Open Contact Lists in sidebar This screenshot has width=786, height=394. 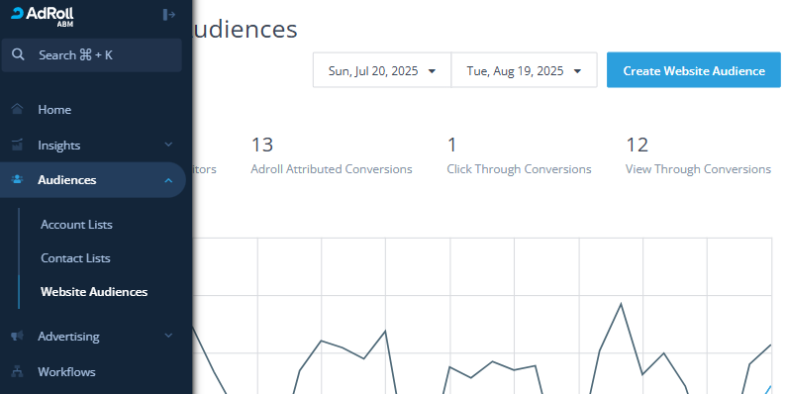[x=75, y=258]
